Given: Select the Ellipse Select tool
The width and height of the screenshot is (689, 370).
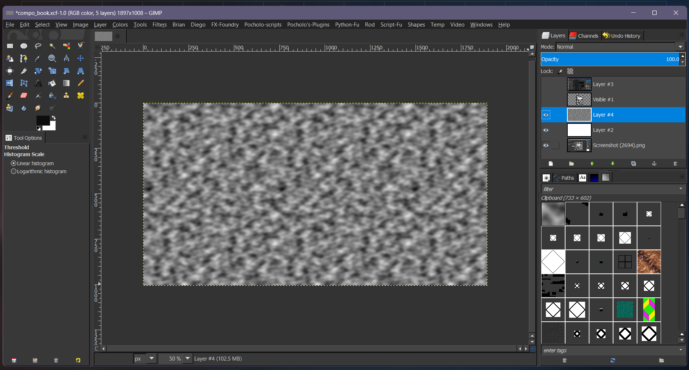Looking at the screenshot, I should tap(24, 46).
